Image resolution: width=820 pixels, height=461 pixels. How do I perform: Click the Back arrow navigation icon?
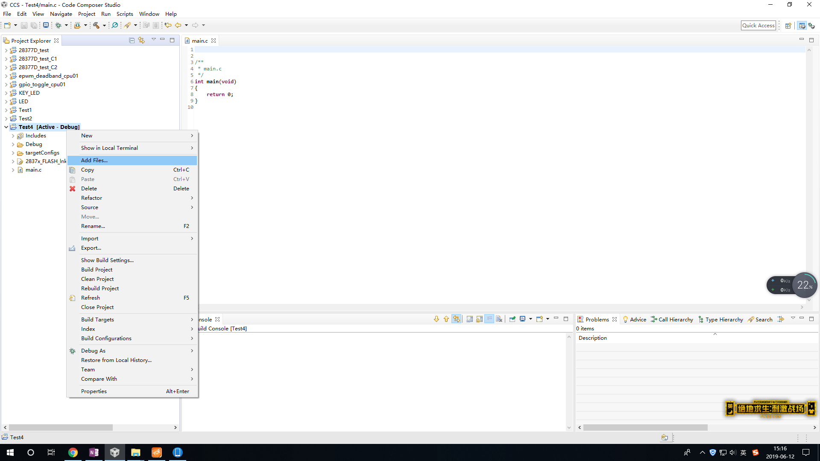178,26
